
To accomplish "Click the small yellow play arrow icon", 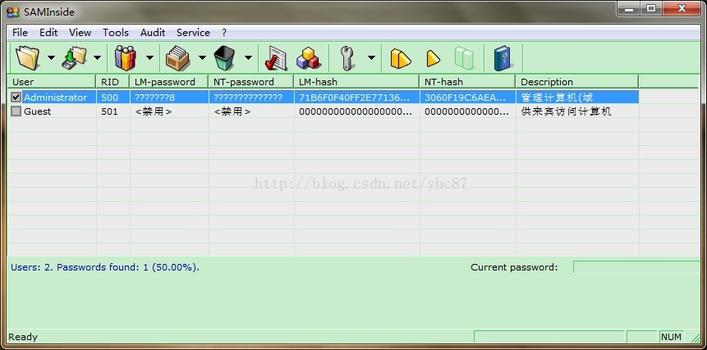I will pyautogui.click(x=433, y=59).
